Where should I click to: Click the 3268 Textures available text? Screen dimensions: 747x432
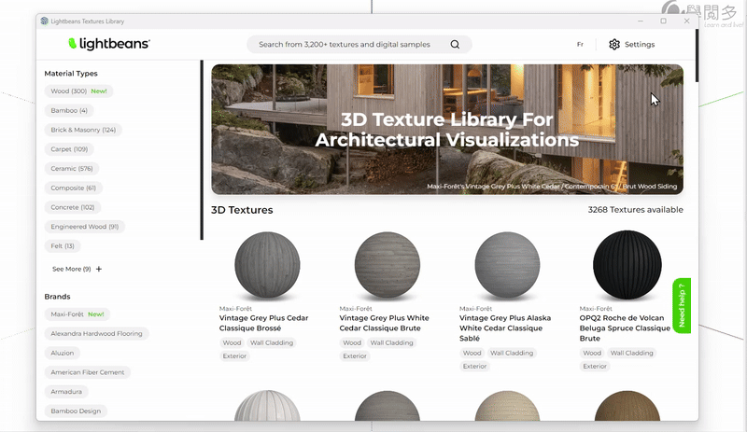[636, 210]
